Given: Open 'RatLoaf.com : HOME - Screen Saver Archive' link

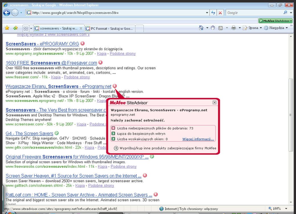Looking at the screenshot, I should [x=79, y=195].
